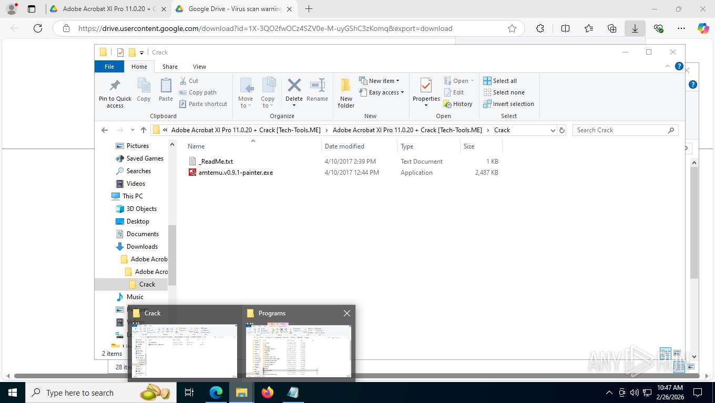Switch to the Share ribbon tab

click(x=170, y=67)
